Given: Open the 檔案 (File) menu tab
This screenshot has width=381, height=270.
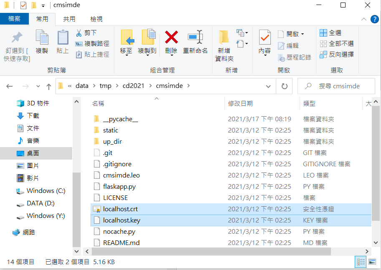Looking at the screenshot, I should (x=14, y=19).
